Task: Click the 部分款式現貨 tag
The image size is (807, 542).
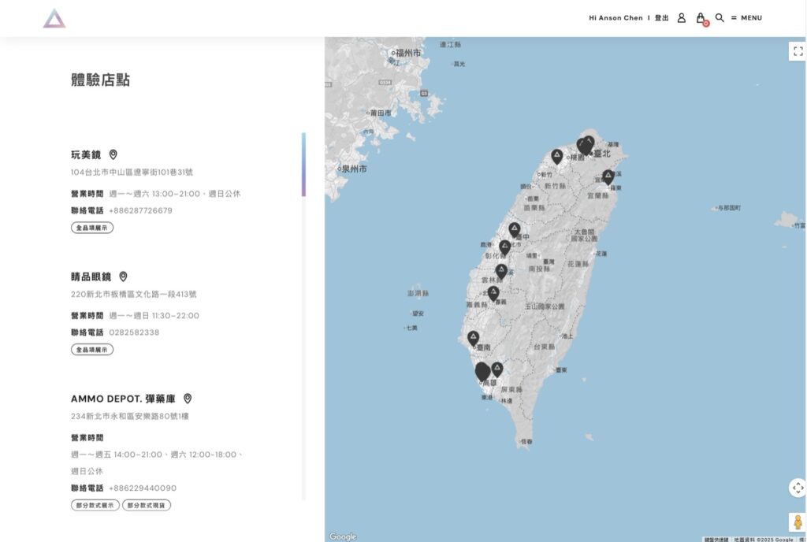Action: 147,505
